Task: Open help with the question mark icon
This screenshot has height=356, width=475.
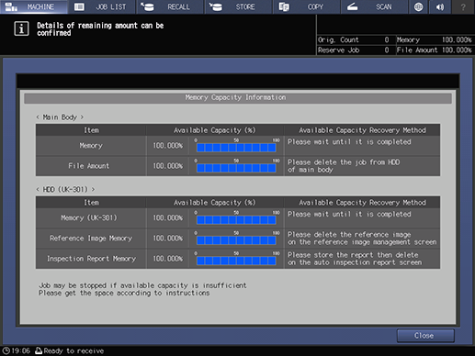Action: (x=463, y=6)
